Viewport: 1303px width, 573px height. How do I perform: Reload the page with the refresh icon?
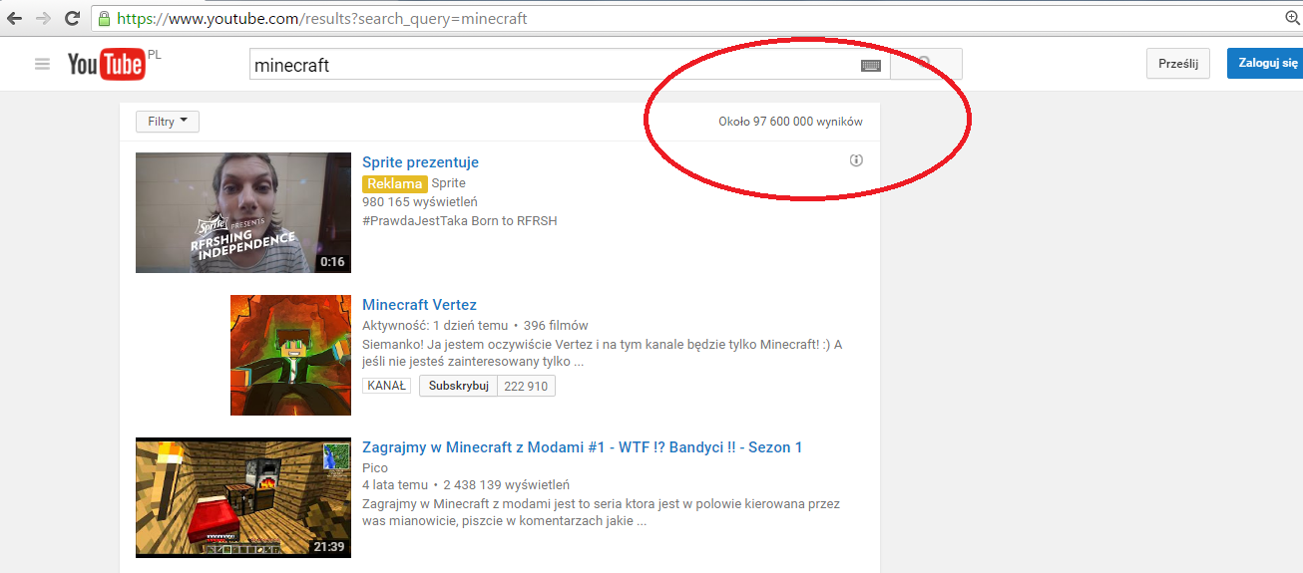[x=72, y=18]
